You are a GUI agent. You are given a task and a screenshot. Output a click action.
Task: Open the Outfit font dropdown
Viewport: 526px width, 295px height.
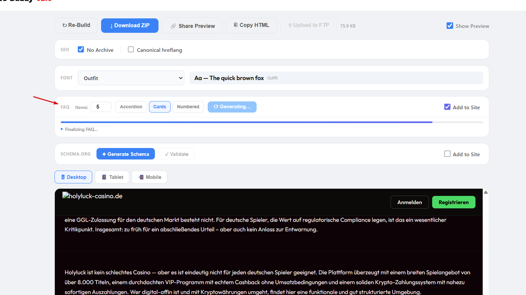pyautogui.click(x=131, y=78)
